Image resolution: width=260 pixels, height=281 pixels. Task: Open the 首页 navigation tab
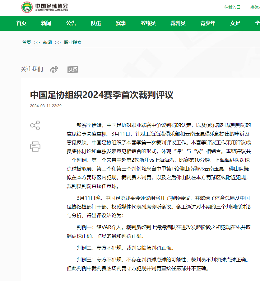[x=21, y=23]
